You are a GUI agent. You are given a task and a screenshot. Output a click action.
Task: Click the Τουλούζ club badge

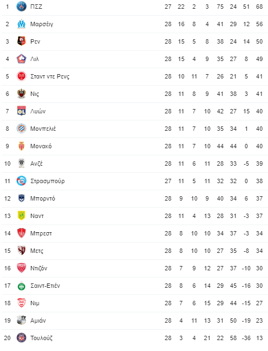[21, 338]
